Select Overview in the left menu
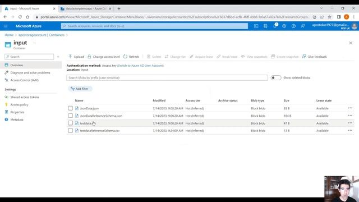This screenshot has height=202, width=359. (x=31, y=65)
